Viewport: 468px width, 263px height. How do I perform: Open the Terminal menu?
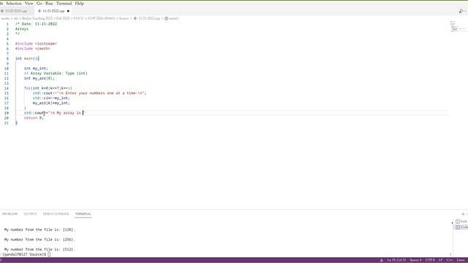[x=64, y=4]
